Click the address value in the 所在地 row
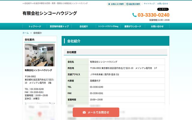 point(123,68)
